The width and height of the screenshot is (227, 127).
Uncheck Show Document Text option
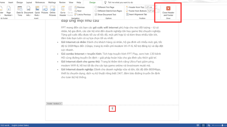pyautogui.click(x=96, y=14)
